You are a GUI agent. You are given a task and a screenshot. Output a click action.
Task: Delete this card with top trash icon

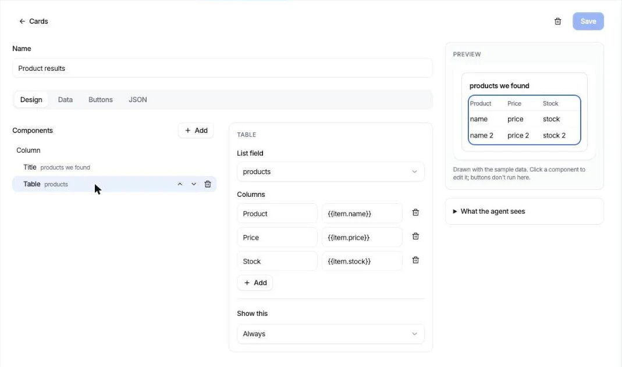pyautogui.click(x=558, y=21)
